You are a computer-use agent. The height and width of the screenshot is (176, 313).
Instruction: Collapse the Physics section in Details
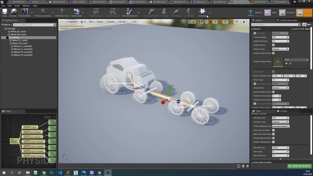(252, 29)
